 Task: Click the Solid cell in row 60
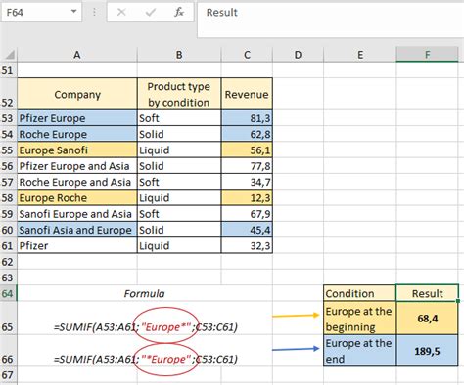[179, 230]
